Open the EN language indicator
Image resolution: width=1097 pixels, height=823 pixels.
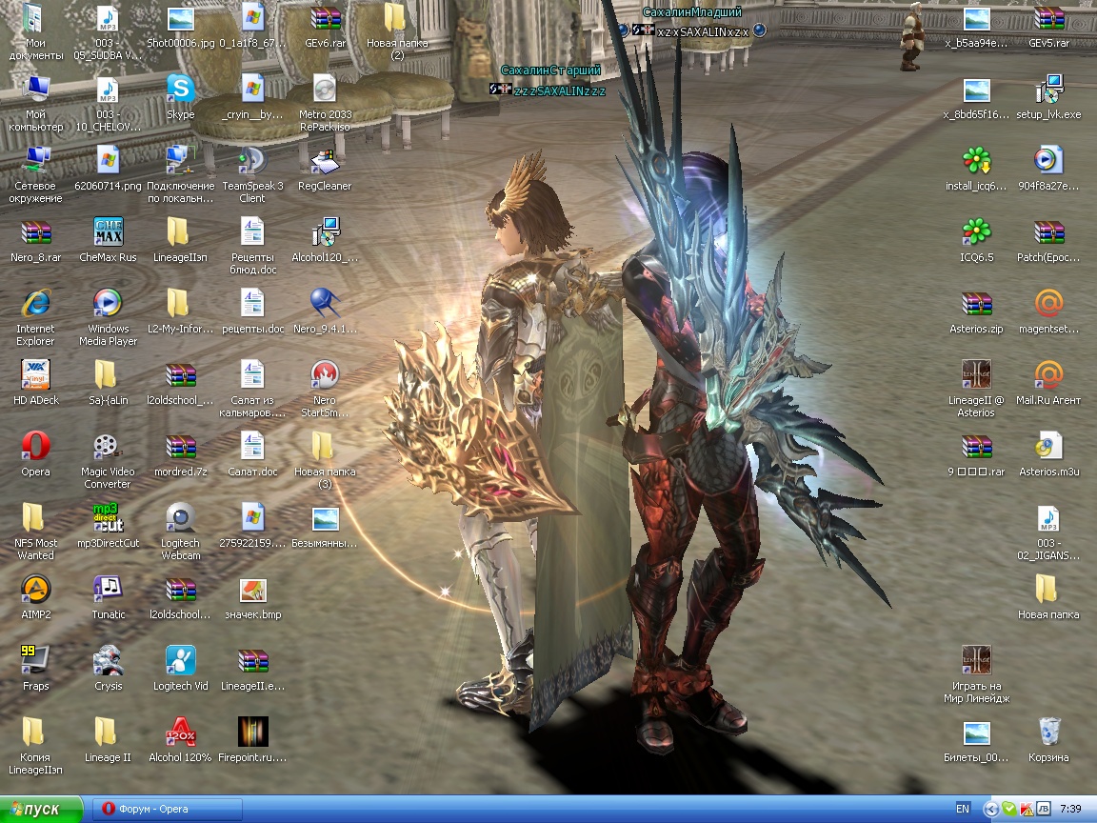(x=963, y=810)
